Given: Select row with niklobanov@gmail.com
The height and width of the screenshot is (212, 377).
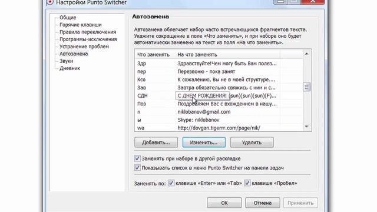Looking at the screenshot, I should pyautogui.click(x=219, y=112).
